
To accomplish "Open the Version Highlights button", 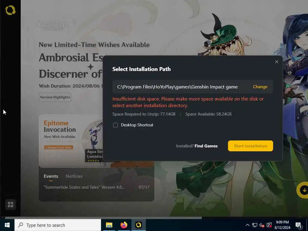I will click(x=55, y=97).
